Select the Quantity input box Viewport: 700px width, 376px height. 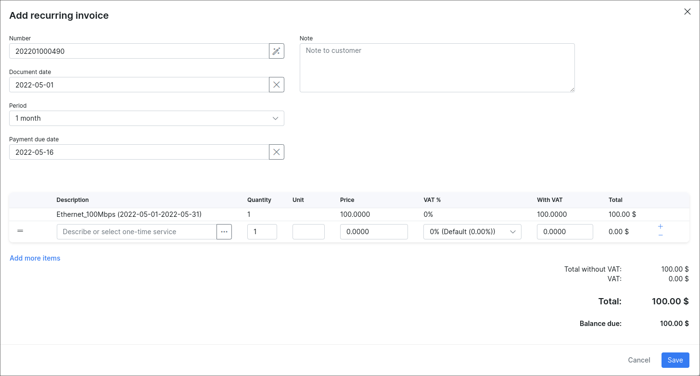(x=262, y=232)
